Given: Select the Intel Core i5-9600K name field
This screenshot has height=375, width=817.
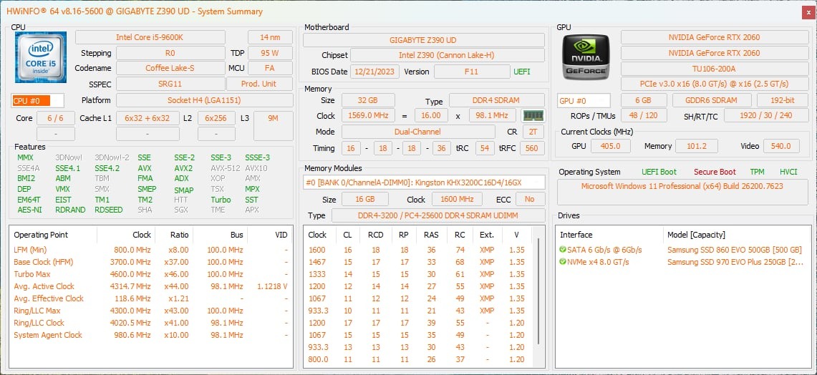Looking at the screenshot, I should tap(150, 37).
